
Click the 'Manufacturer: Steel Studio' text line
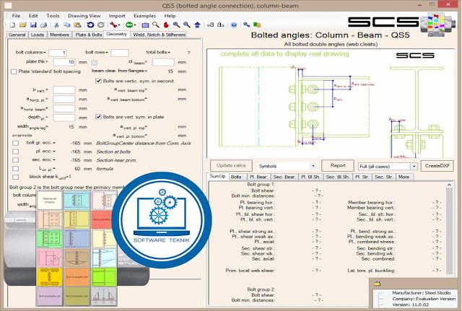point(422,293)
